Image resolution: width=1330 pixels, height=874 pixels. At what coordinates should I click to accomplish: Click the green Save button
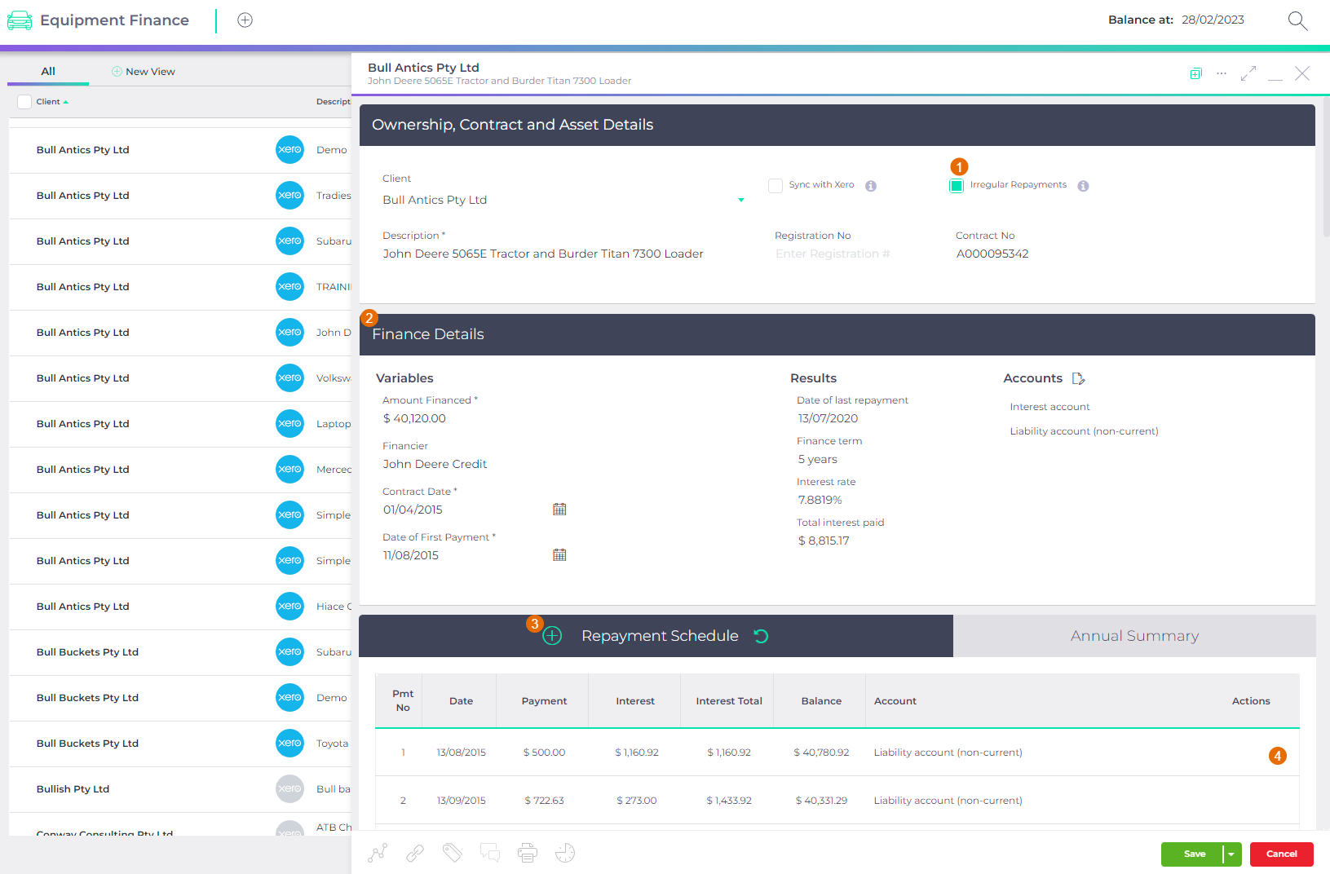click(1193, 854)
